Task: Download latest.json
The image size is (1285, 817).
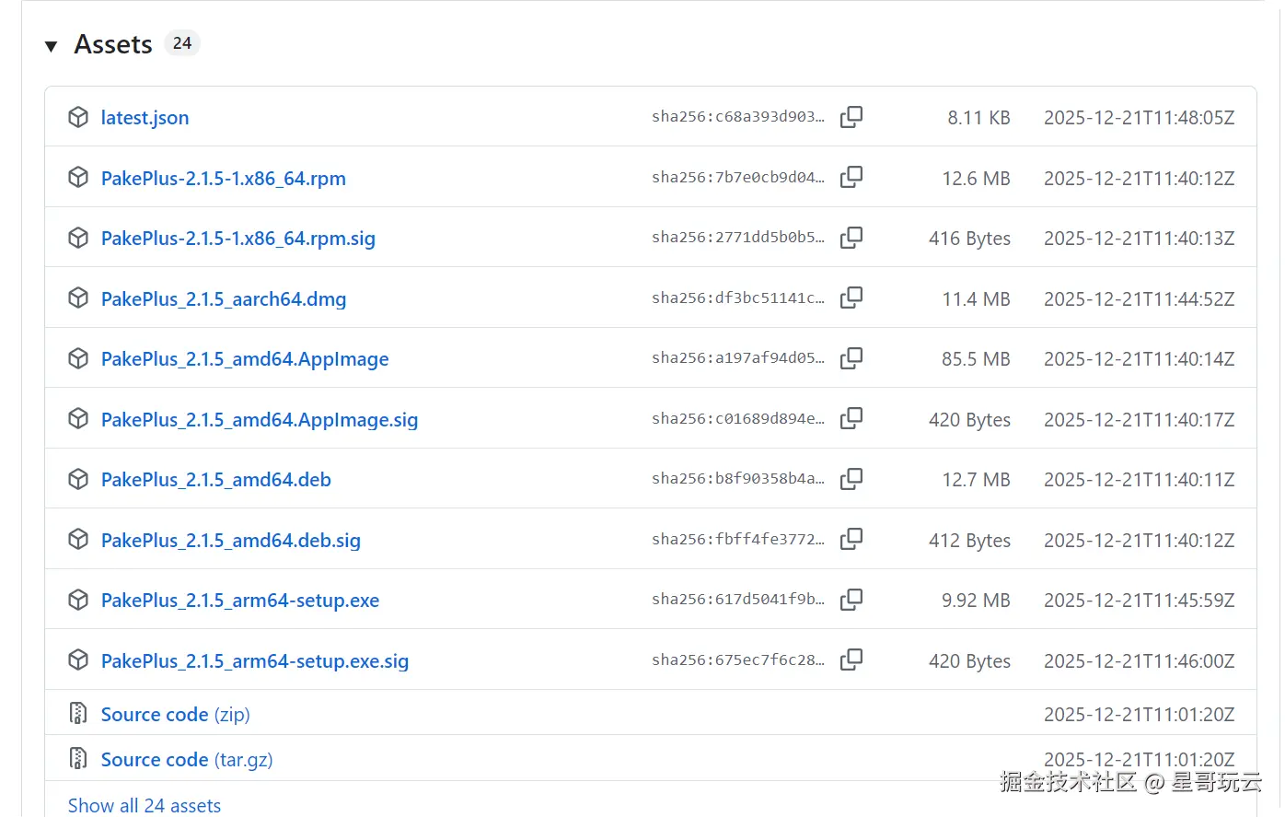Action: 145,118
